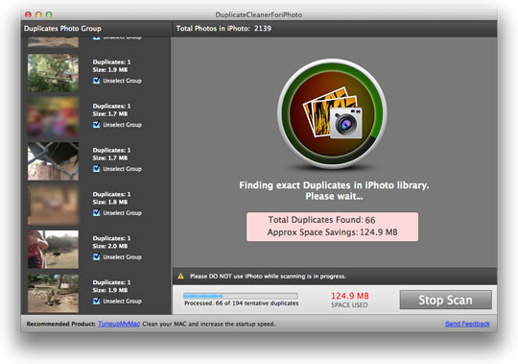The image size is (518, 364).
Task: Uncheck Unselect Group beside the chain-link fence thumbnail
Action: point(97,169)
